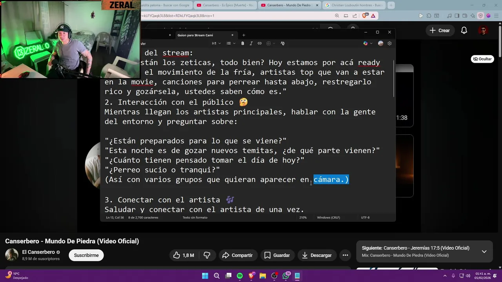Open the weather widget showing 10°C
Viewport: 502px width, 282px height.
pyautogui.click(x=18, y=276)
